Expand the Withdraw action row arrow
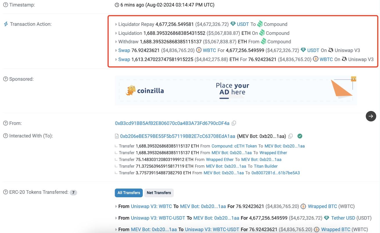Viewport: 380px width, 233px height. (x=116, y=42)
